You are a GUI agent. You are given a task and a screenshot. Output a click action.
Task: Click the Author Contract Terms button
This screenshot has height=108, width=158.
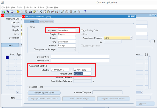click(x=44, y=93)
